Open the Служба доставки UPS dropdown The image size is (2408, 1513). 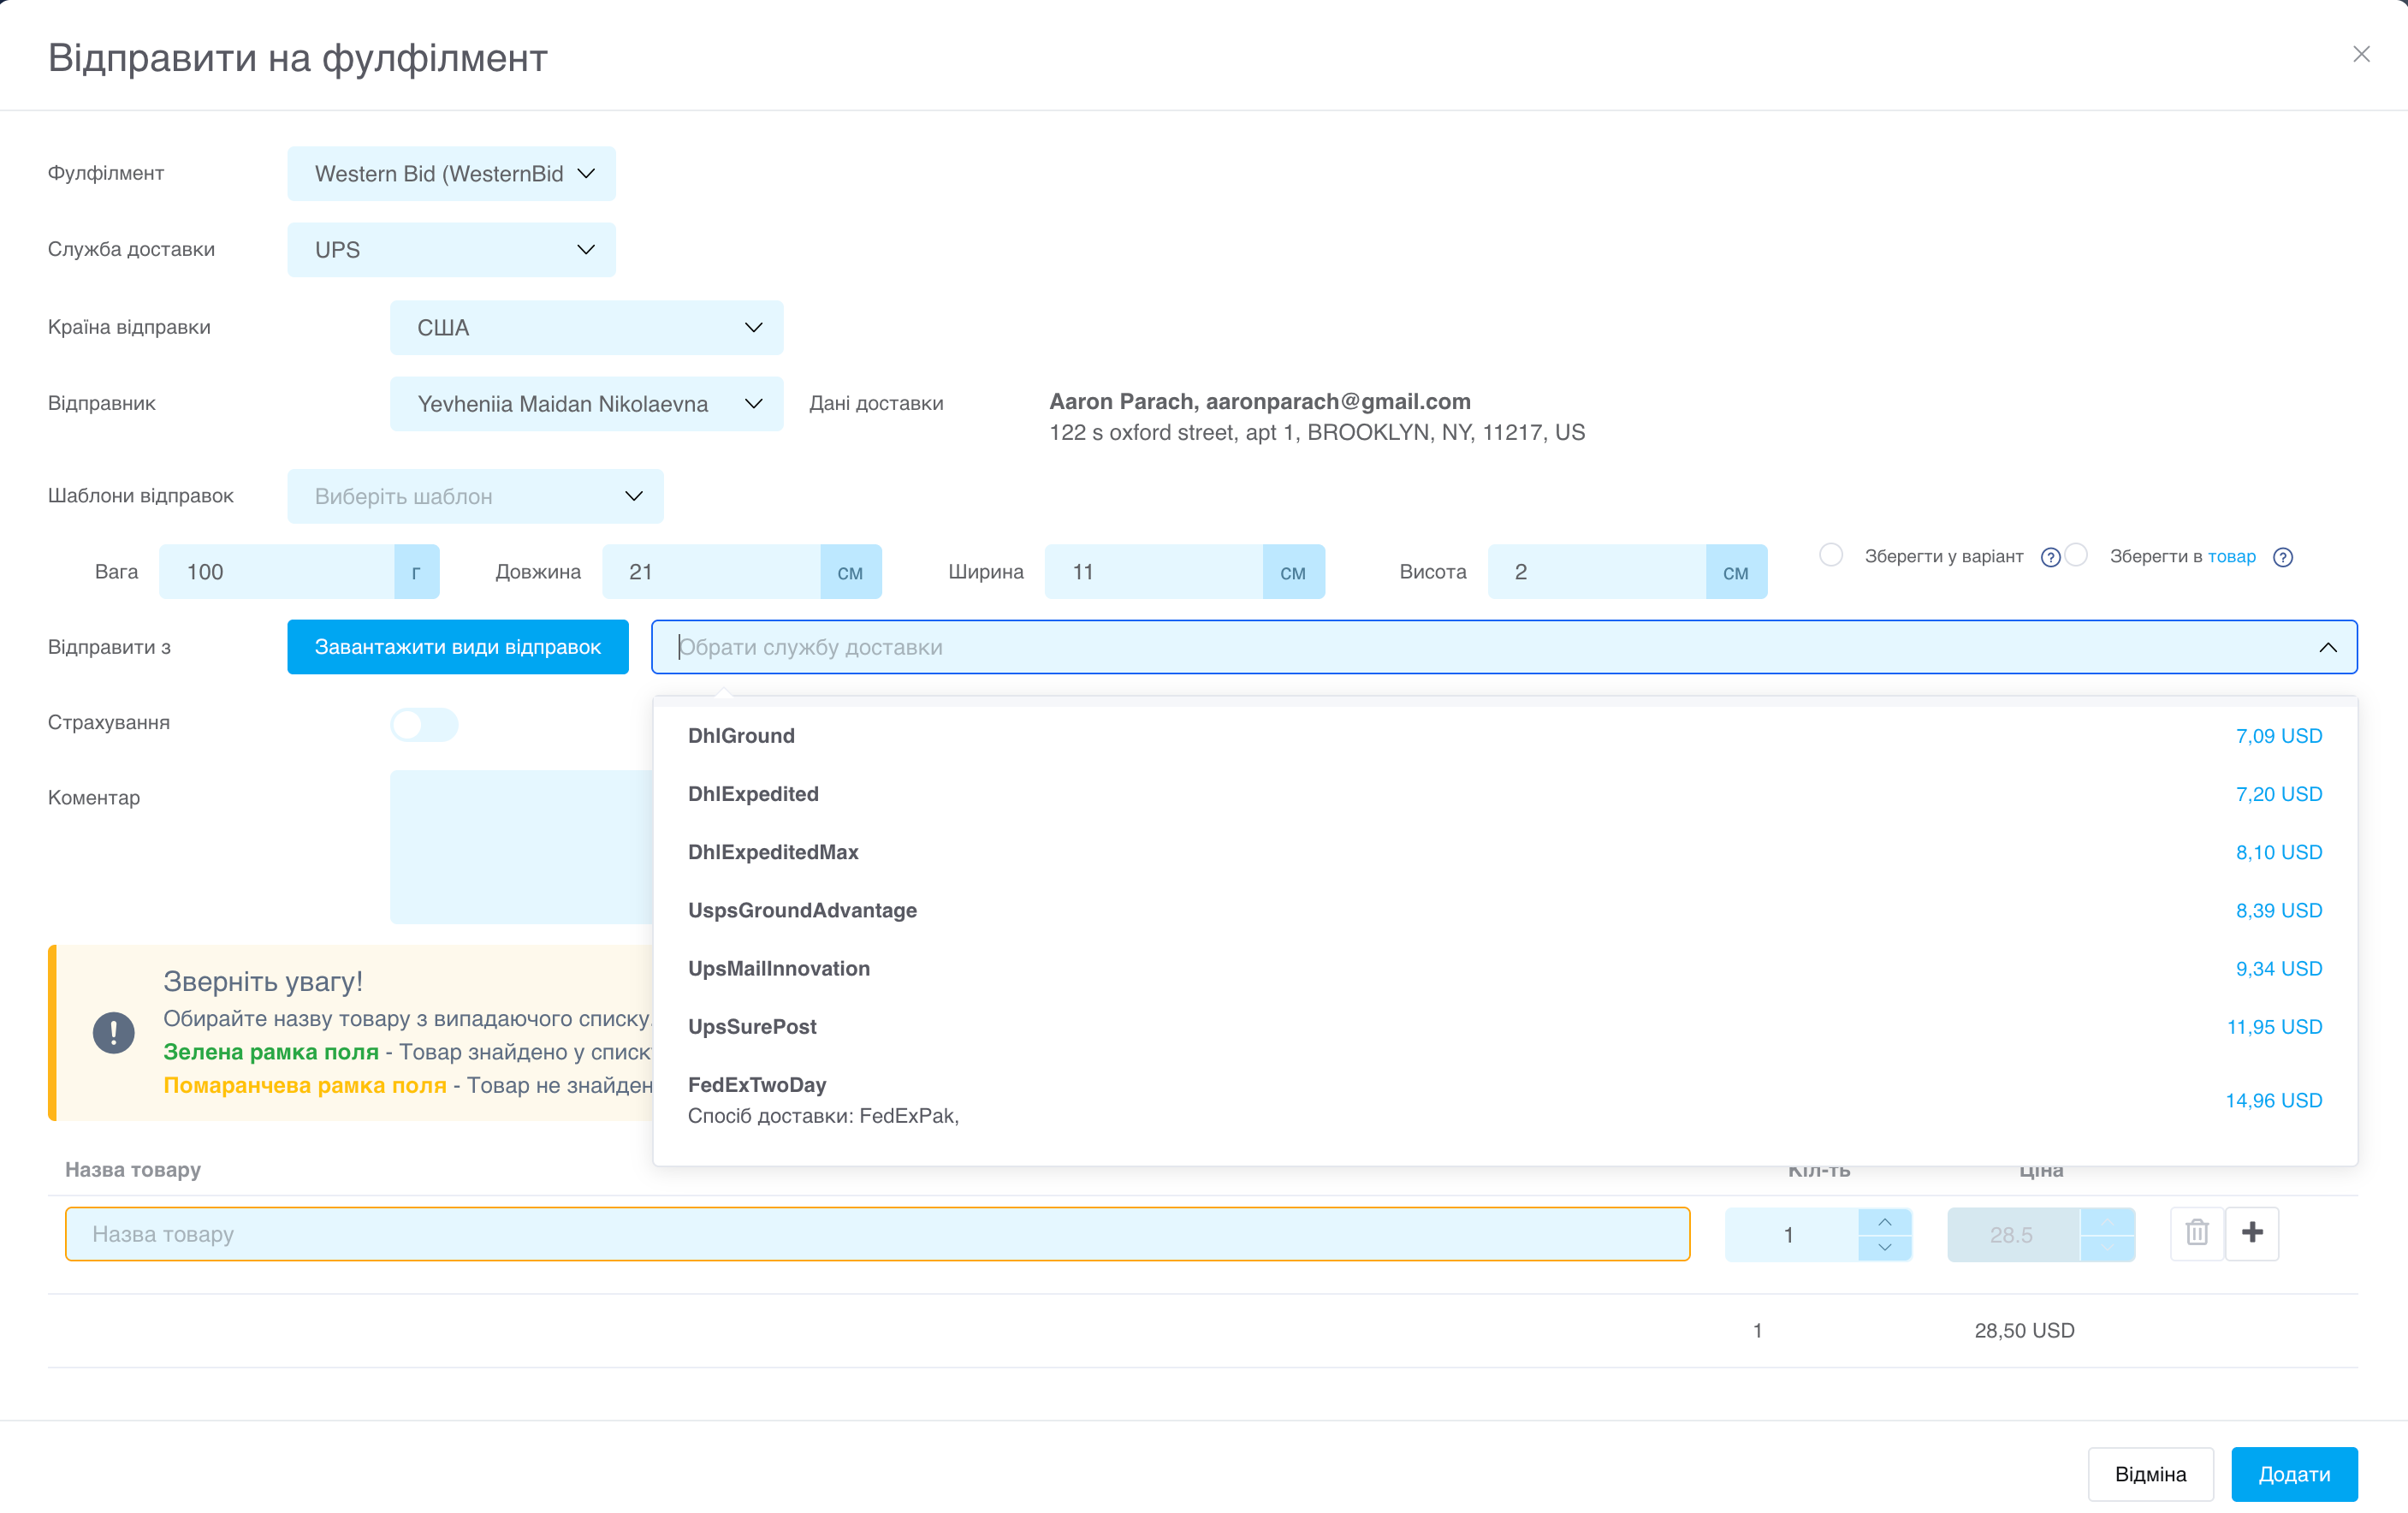pos(451,250)
